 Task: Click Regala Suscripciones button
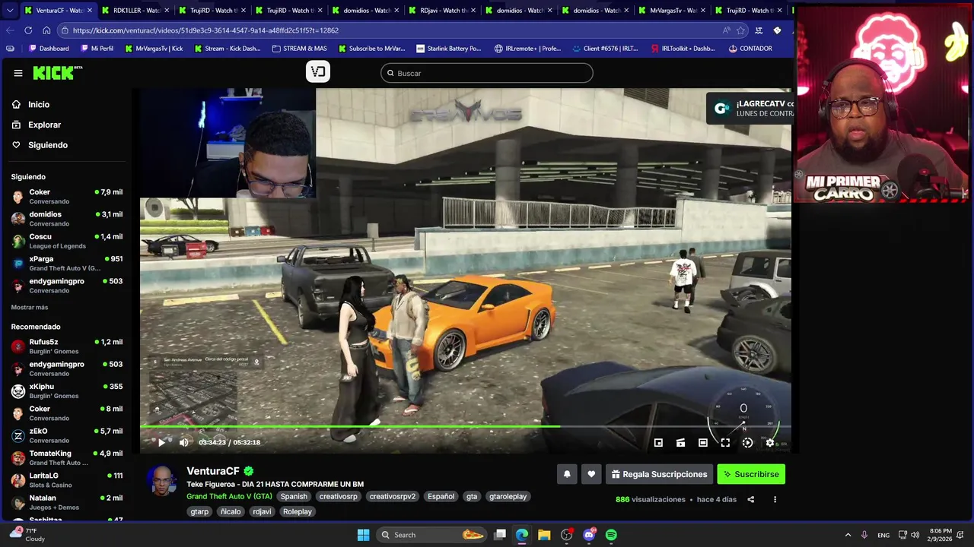pos(659,474)
